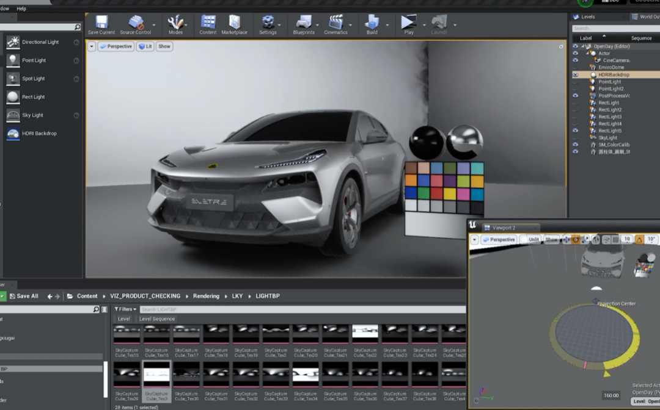The height and width of the screenshot is (410, 660).
Task: Select the Viewport 2 tab
Action: point(504,228)
